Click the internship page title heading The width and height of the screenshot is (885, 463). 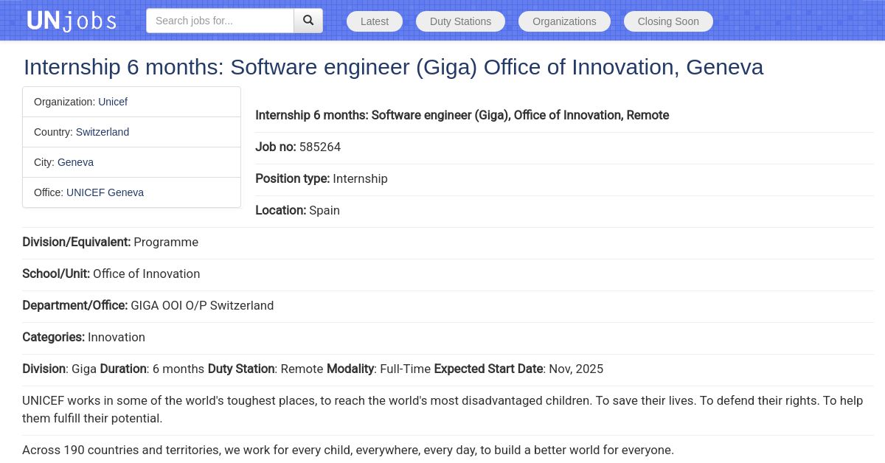click(393, 67)
